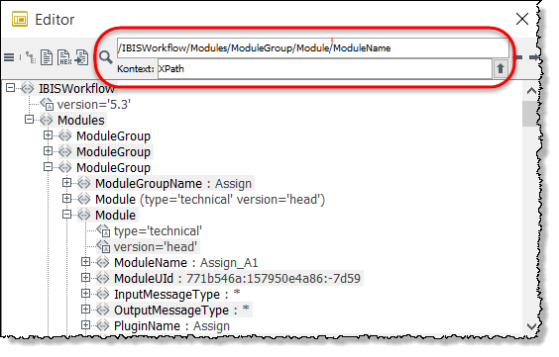559x357 pixels.
Task: Expand the ModuleGroupName : Assign node
Action: (66, 183)
